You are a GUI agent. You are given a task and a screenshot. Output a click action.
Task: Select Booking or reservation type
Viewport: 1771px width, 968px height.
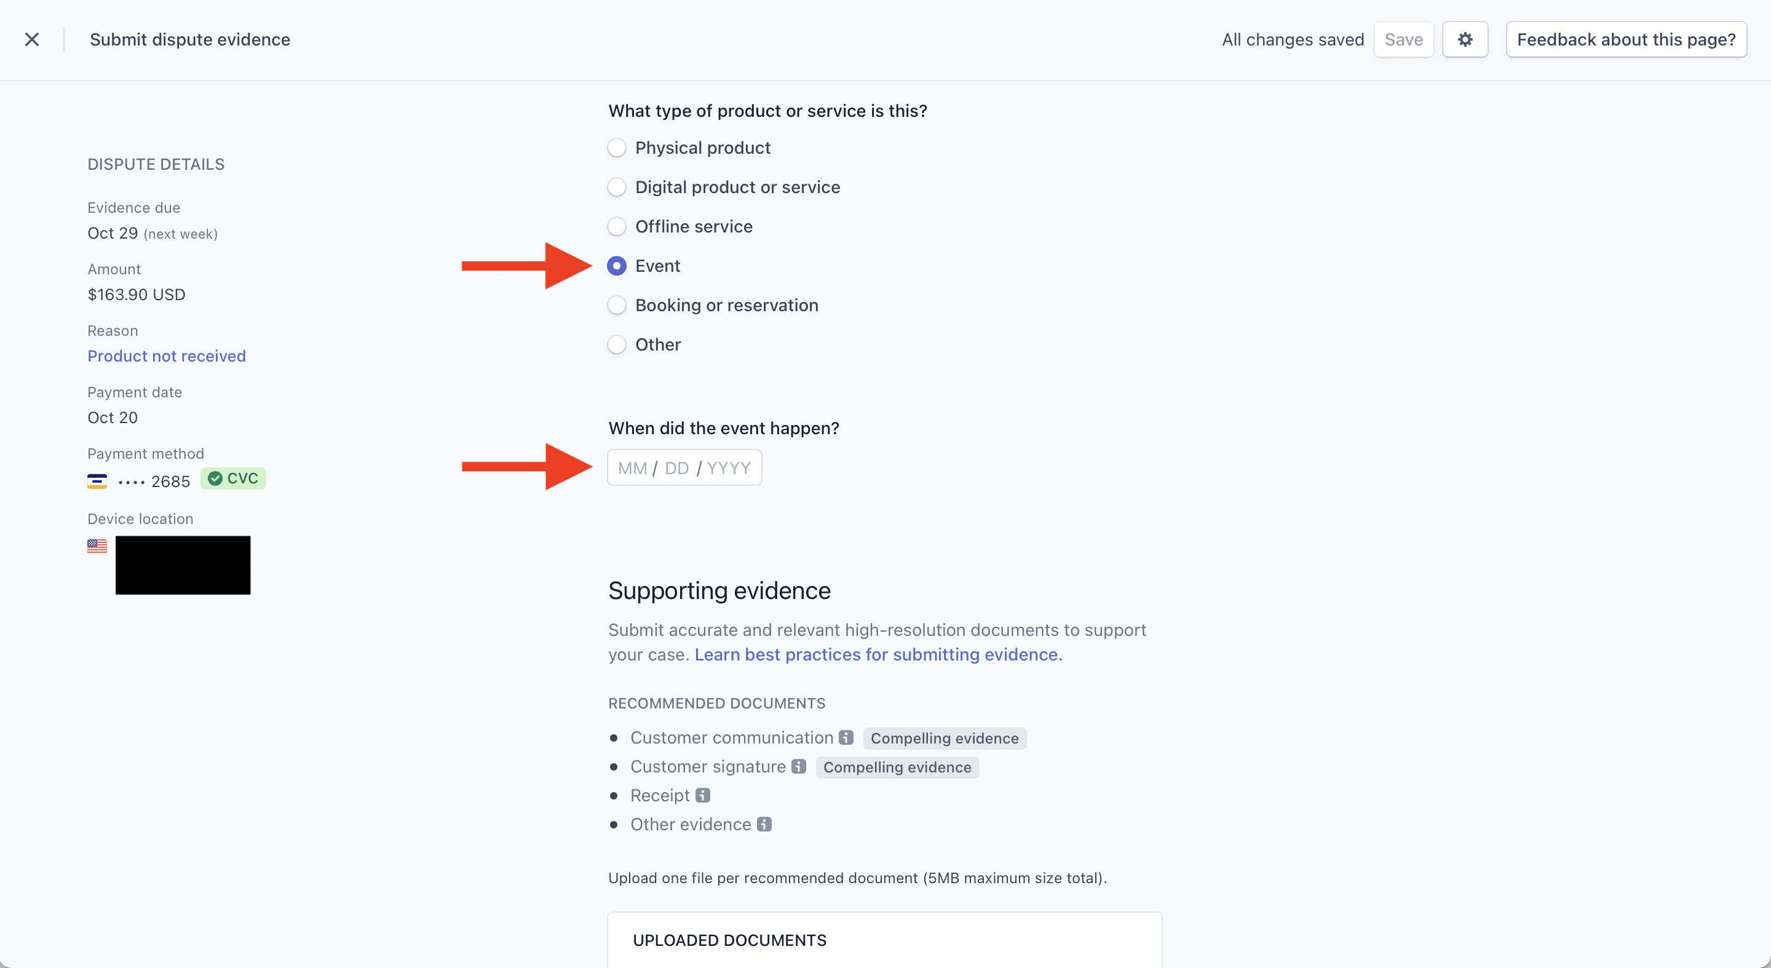coord(617,304)
